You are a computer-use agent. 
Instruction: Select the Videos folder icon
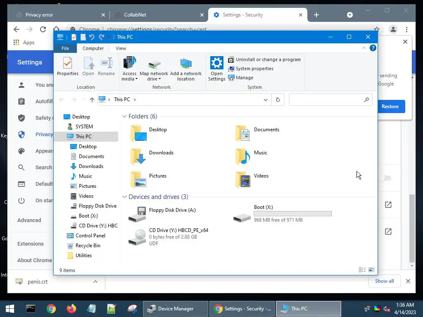pyautogui.click(x=242, y=179)
